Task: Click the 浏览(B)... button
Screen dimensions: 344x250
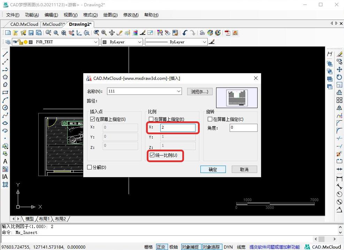Action: click(199, 92)
